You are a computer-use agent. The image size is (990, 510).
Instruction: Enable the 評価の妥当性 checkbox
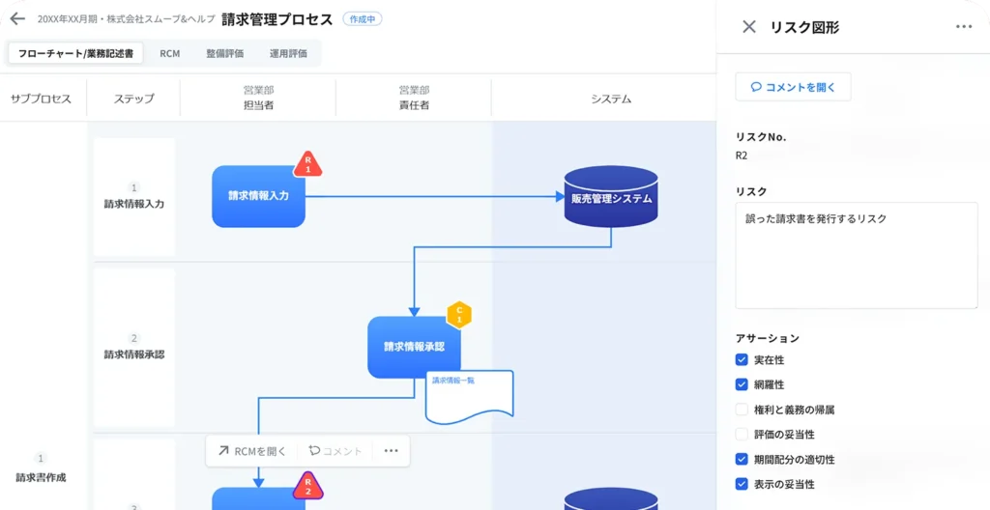tap(742, 435)
